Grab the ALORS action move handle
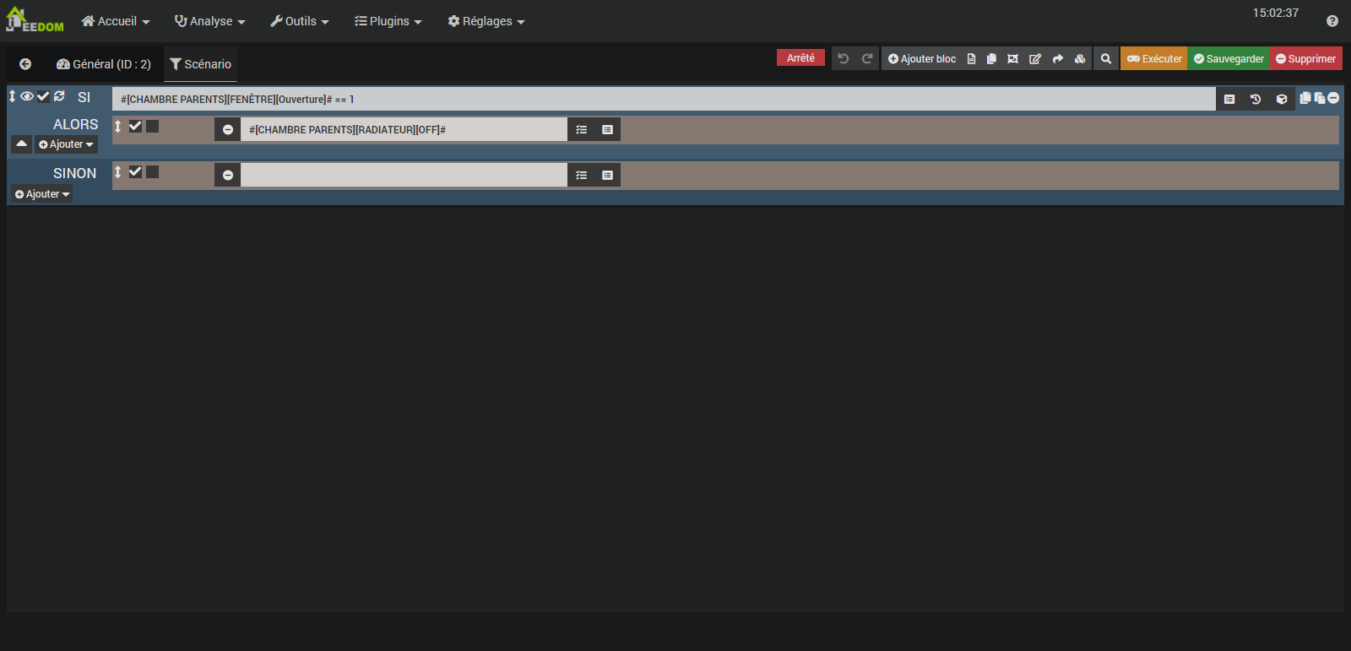 [x=118, y=126]
